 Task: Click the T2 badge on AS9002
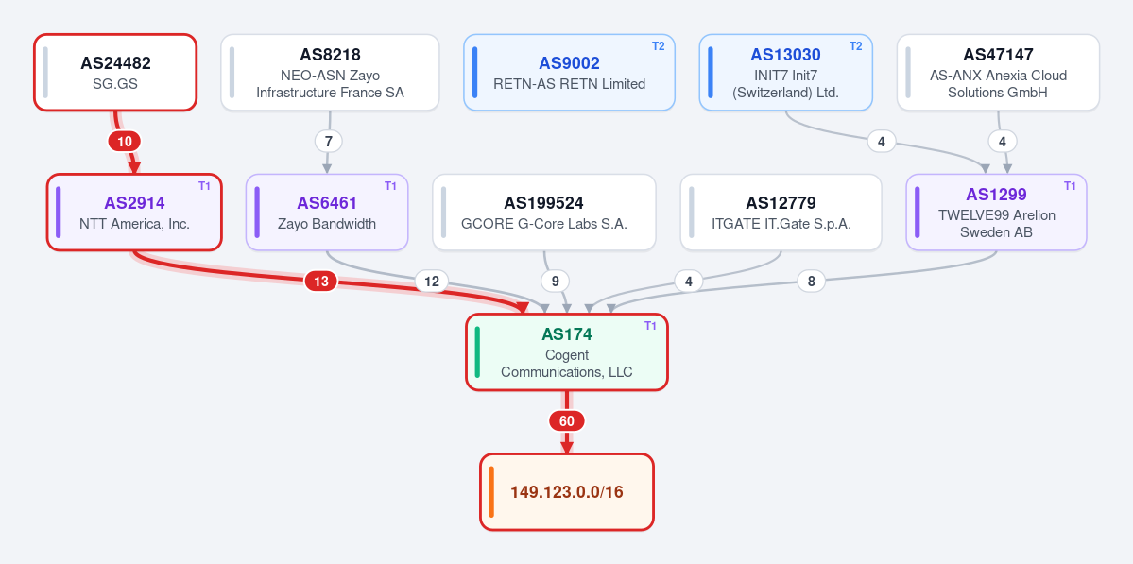coord(659,46)
